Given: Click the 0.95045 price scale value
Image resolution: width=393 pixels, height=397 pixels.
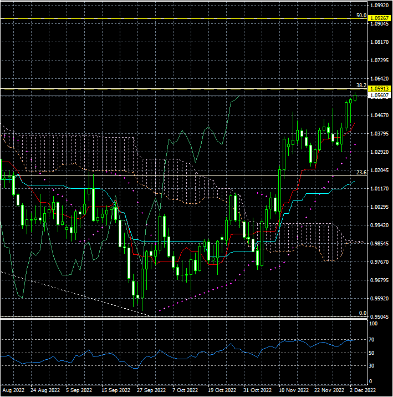Looking at the screenshot, I should [x=379, y=316].
